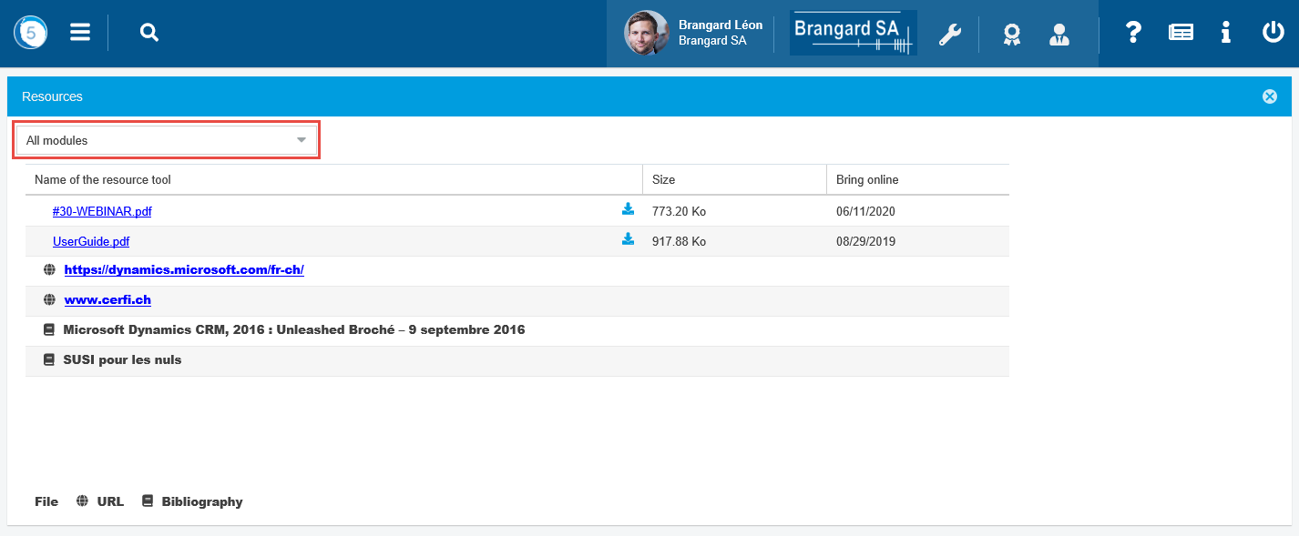Click Brangard Léon's profile photo
The image size is (1299, 536).
click(x=646, y=34)
